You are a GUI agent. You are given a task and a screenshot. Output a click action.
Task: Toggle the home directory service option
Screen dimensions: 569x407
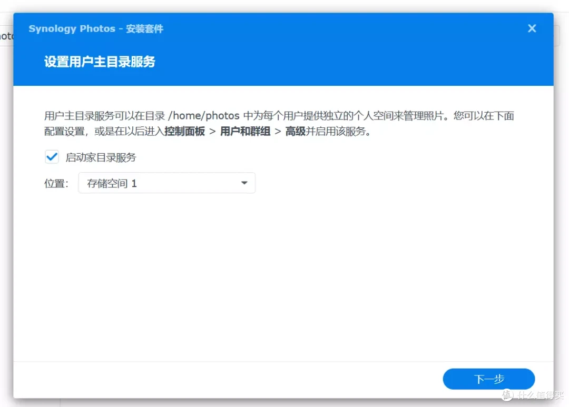point(51,156)
